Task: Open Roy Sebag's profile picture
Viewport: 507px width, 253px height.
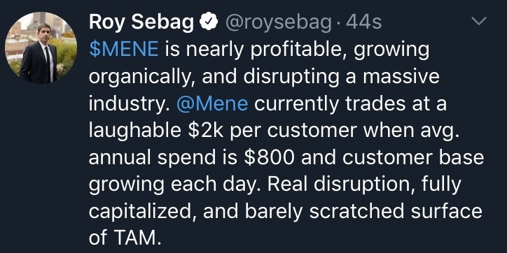Action: click(41, 48)
